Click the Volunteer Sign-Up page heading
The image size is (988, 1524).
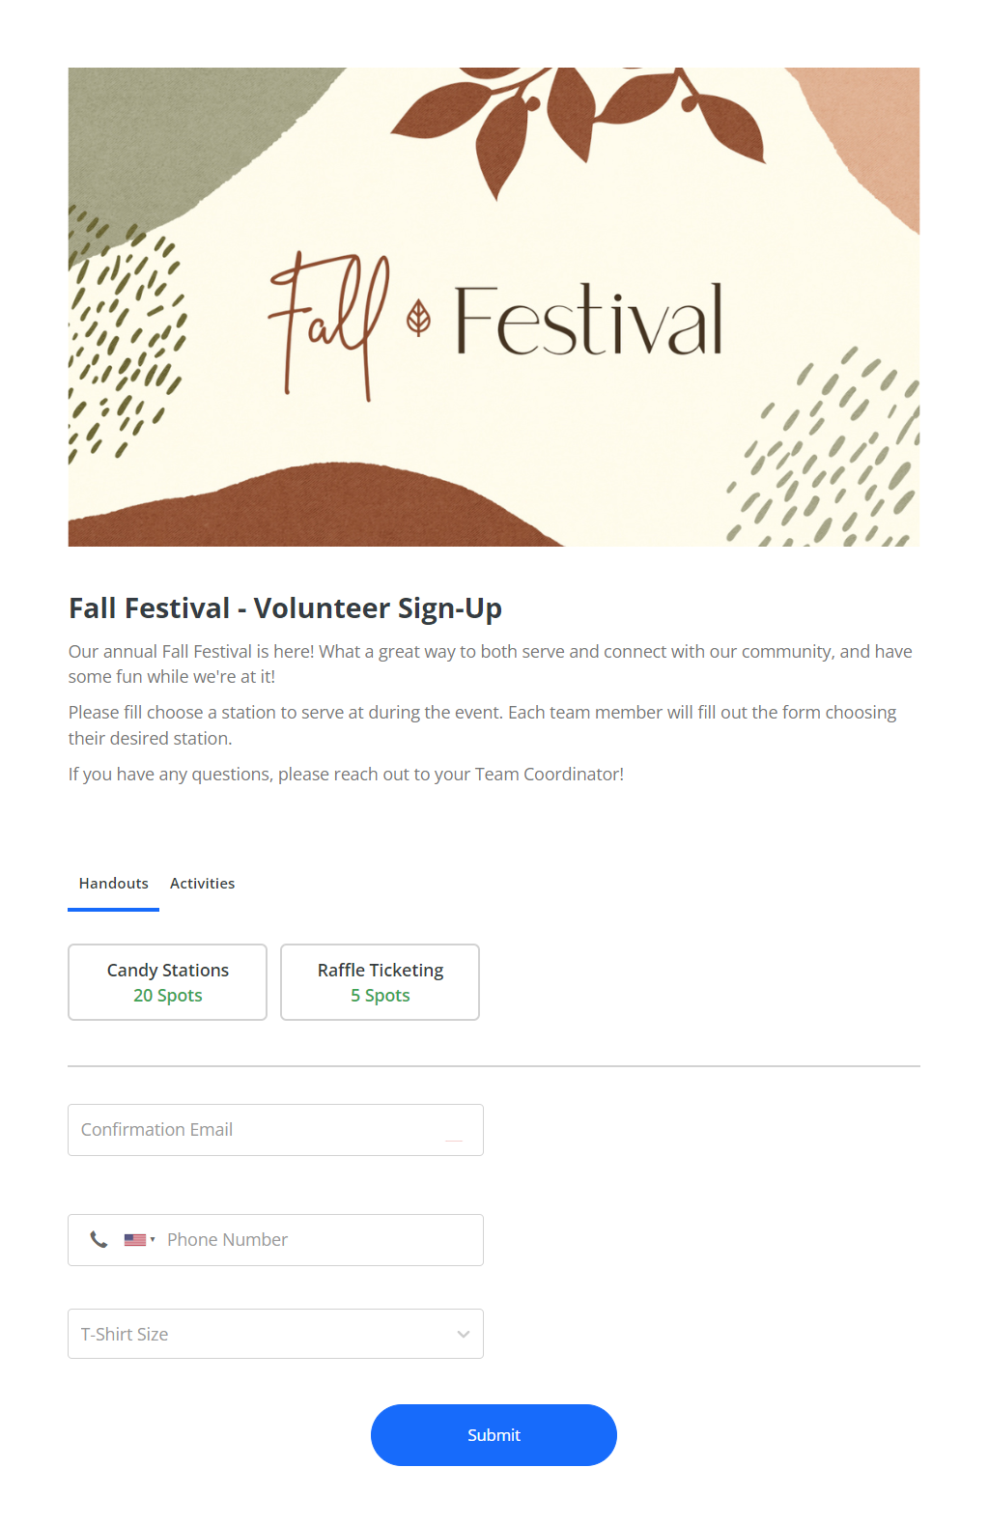coord(285,608)
